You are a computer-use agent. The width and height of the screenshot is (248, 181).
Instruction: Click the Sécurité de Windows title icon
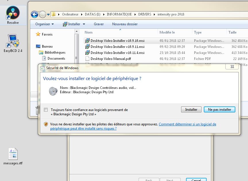pos(42,68)
